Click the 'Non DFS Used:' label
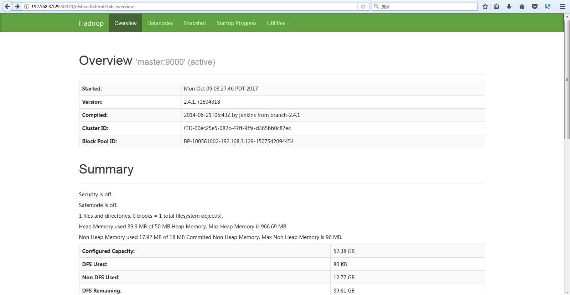 (101, 278)
